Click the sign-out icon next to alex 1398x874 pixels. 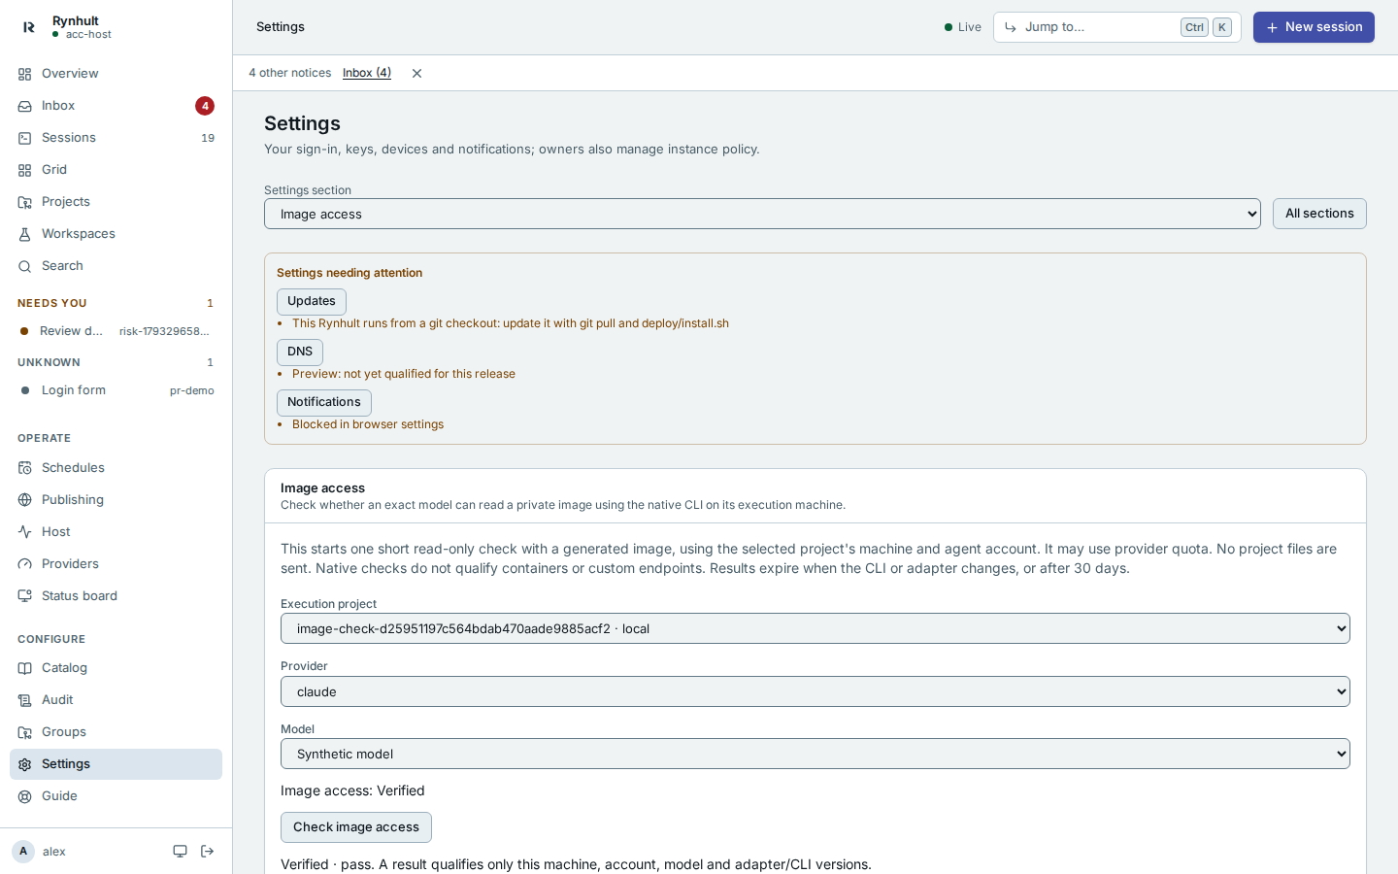coord(208,852)
